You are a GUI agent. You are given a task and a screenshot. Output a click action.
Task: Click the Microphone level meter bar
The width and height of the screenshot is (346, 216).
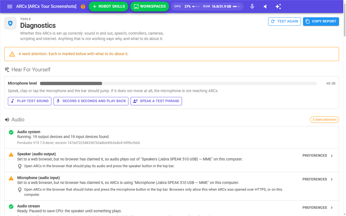(178, 84)
